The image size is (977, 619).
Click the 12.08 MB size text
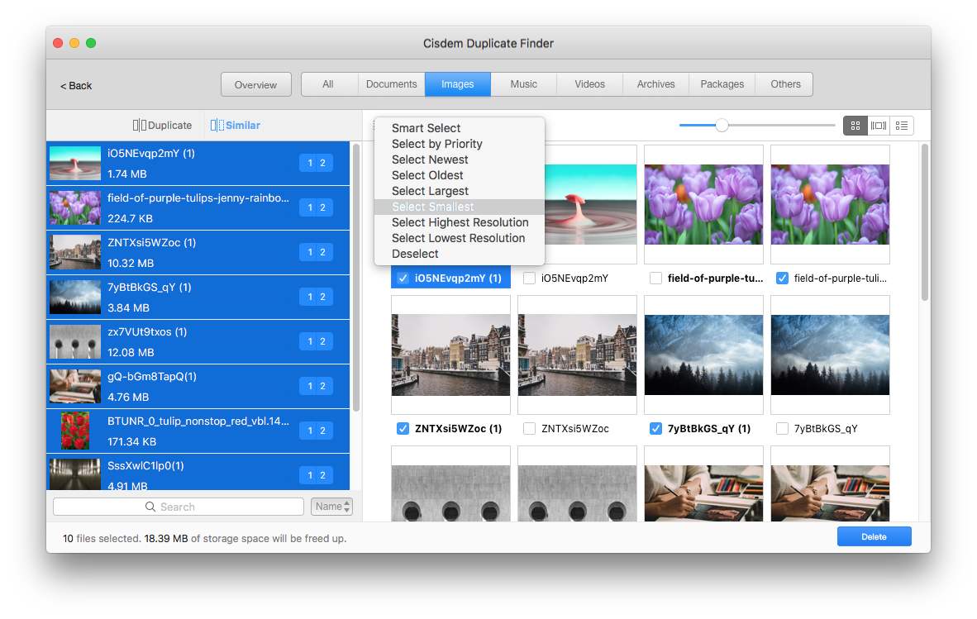[x=131, y=352]
